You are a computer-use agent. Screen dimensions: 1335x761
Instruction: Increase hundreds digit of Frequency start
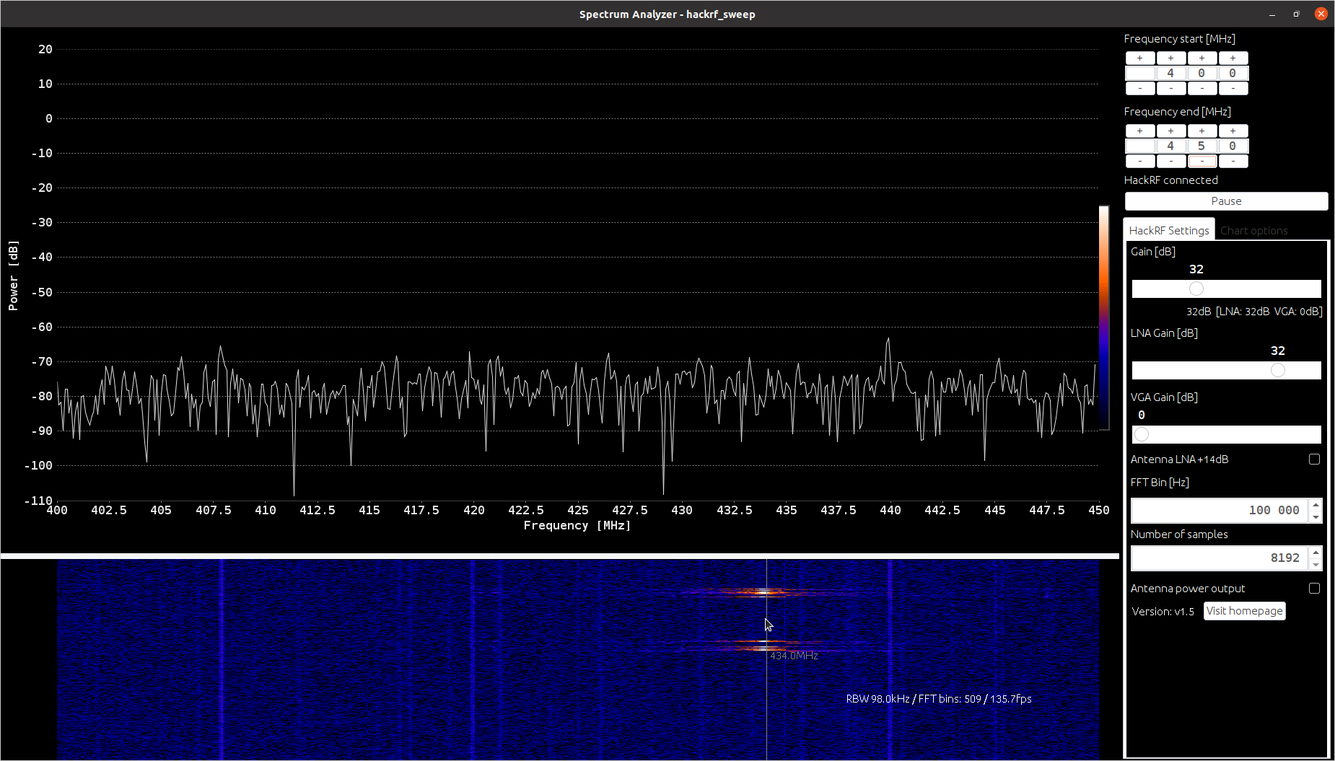pos(1170,58)
